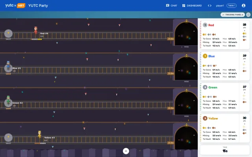252x157 pixels.
Task: Select the Red team name
Action: [211, 25]
